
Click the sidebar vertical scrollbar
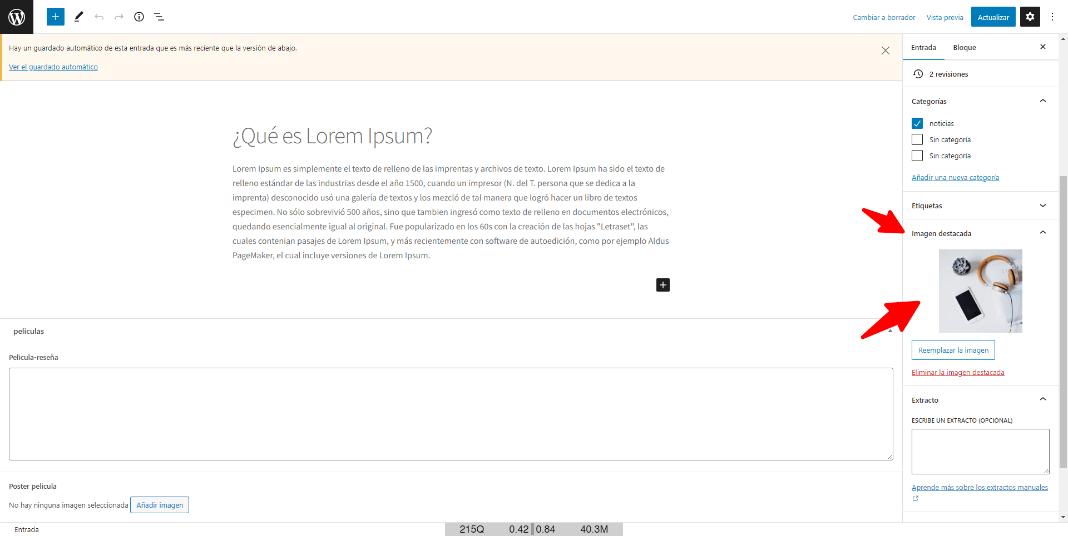(x=1063, y=322)
